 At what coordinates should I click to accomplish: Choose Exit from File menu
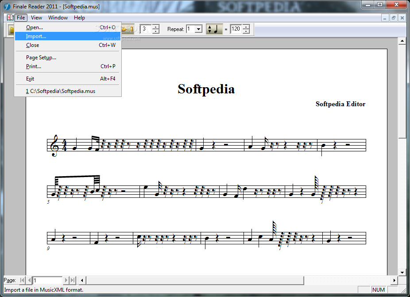click(68, 78)
